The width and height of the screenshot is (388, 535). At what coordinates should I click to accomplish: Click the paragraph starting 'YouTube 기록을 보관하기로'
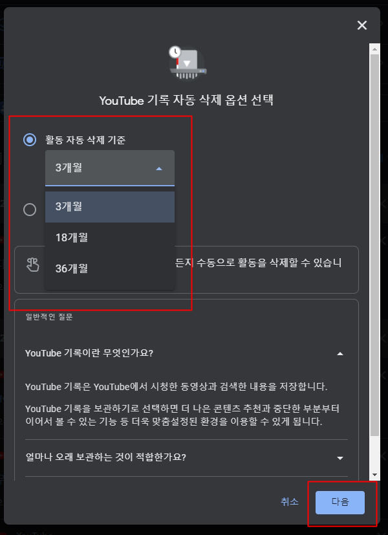tap(183, 415)
